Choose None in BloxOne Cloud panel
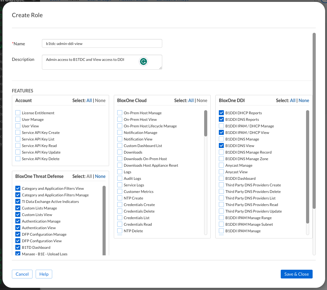Viewport: 327px width, 290px height. [x=202, y=101]
